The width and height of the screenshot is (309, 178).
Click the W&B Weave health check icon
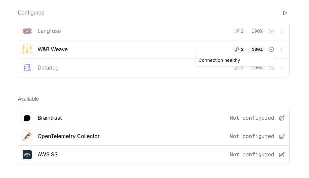coord(271,49)
